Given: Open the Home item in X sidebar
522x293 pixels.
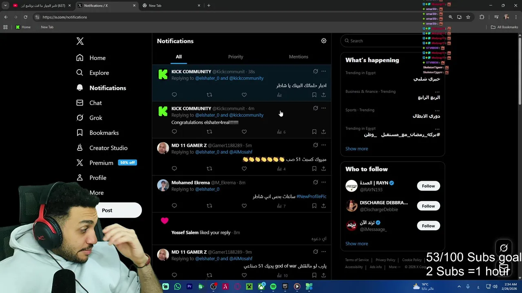Looking at the screenshot, I should (x=91, y=58).
